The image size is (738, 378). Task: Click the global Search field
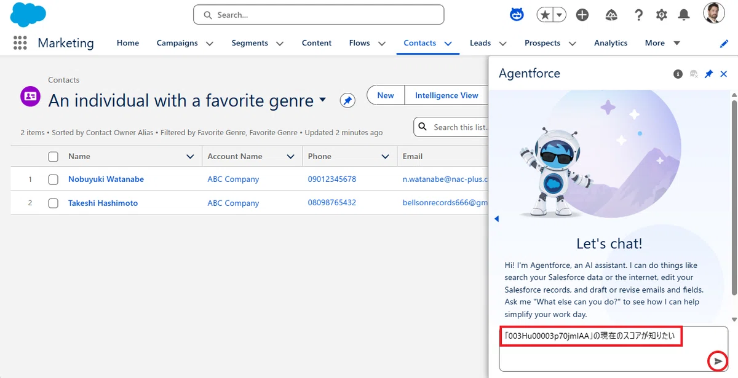[319, 15]
